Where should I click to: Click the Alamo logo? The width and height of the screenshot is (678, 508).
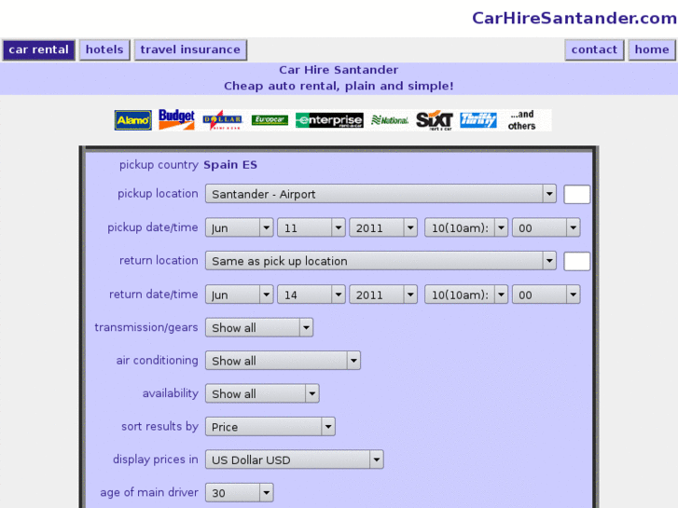pos(132,119)
